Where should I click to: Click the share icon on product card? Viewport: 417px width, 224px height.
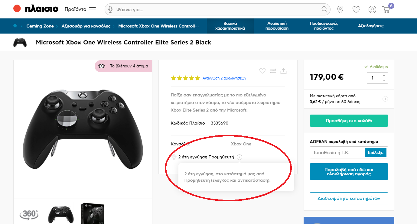(x=283, y=71)
